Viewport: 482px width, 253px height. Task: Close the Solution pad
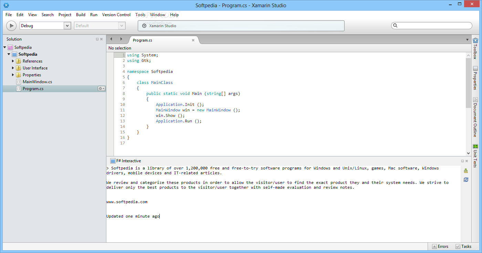pyautogui.click(x=102, y=39)
